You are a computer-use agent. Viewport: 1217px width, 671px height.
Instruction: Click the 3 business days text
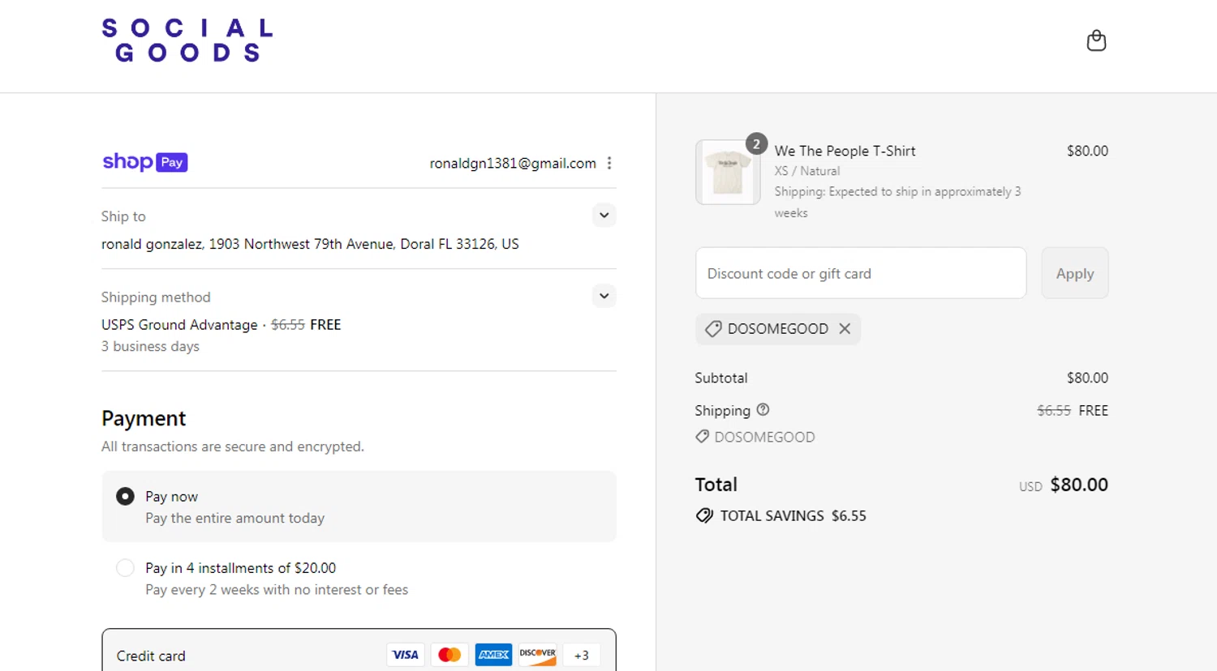[150, 346]
